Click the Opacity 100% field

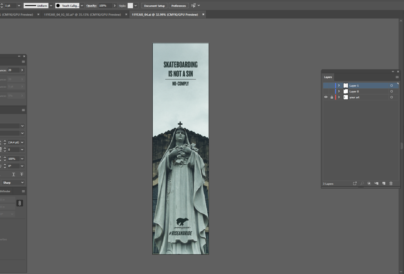coord(105,5)
